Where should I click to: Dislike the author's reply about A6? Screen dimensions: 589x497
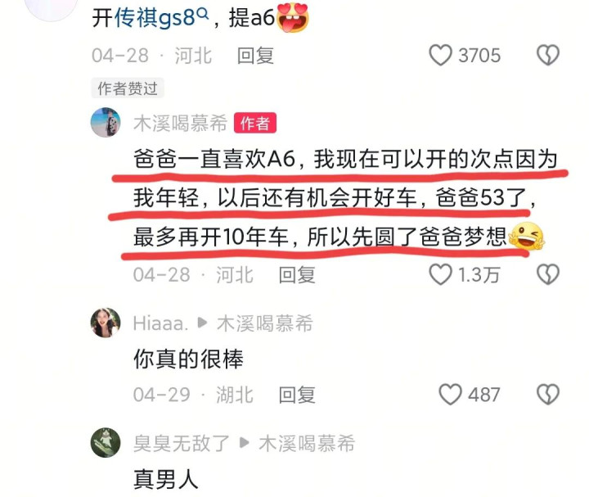pyautogui.click(x=548, y=274)
